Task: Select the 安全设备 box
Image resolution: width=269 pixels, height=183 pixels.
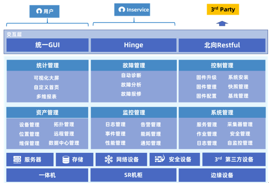Action: tap(175, 160)
